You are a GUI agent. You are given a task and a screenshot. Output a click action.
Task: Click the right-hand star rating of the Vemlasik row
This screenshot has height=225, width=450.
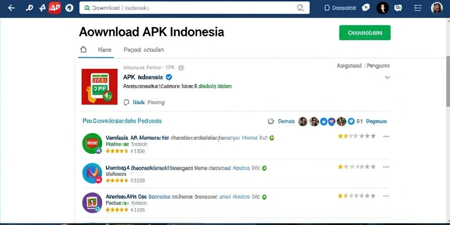[357, 136]
